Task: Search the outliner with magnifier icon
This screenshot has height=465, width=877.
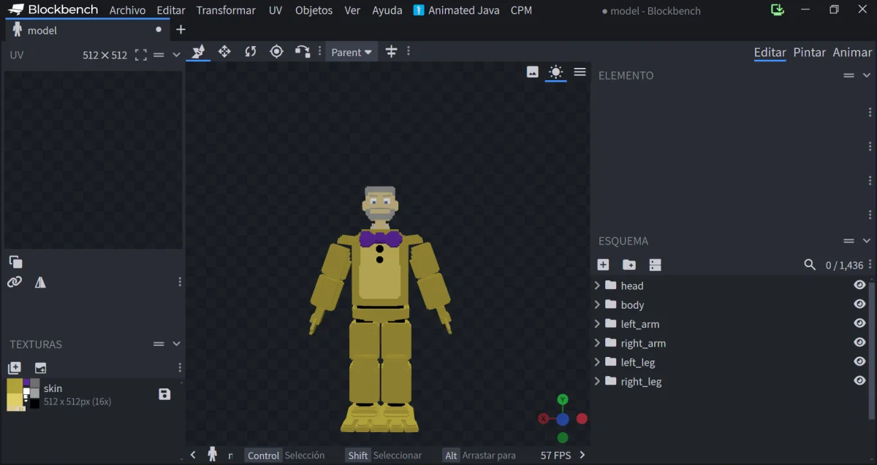Action: (x=810, y=265)
